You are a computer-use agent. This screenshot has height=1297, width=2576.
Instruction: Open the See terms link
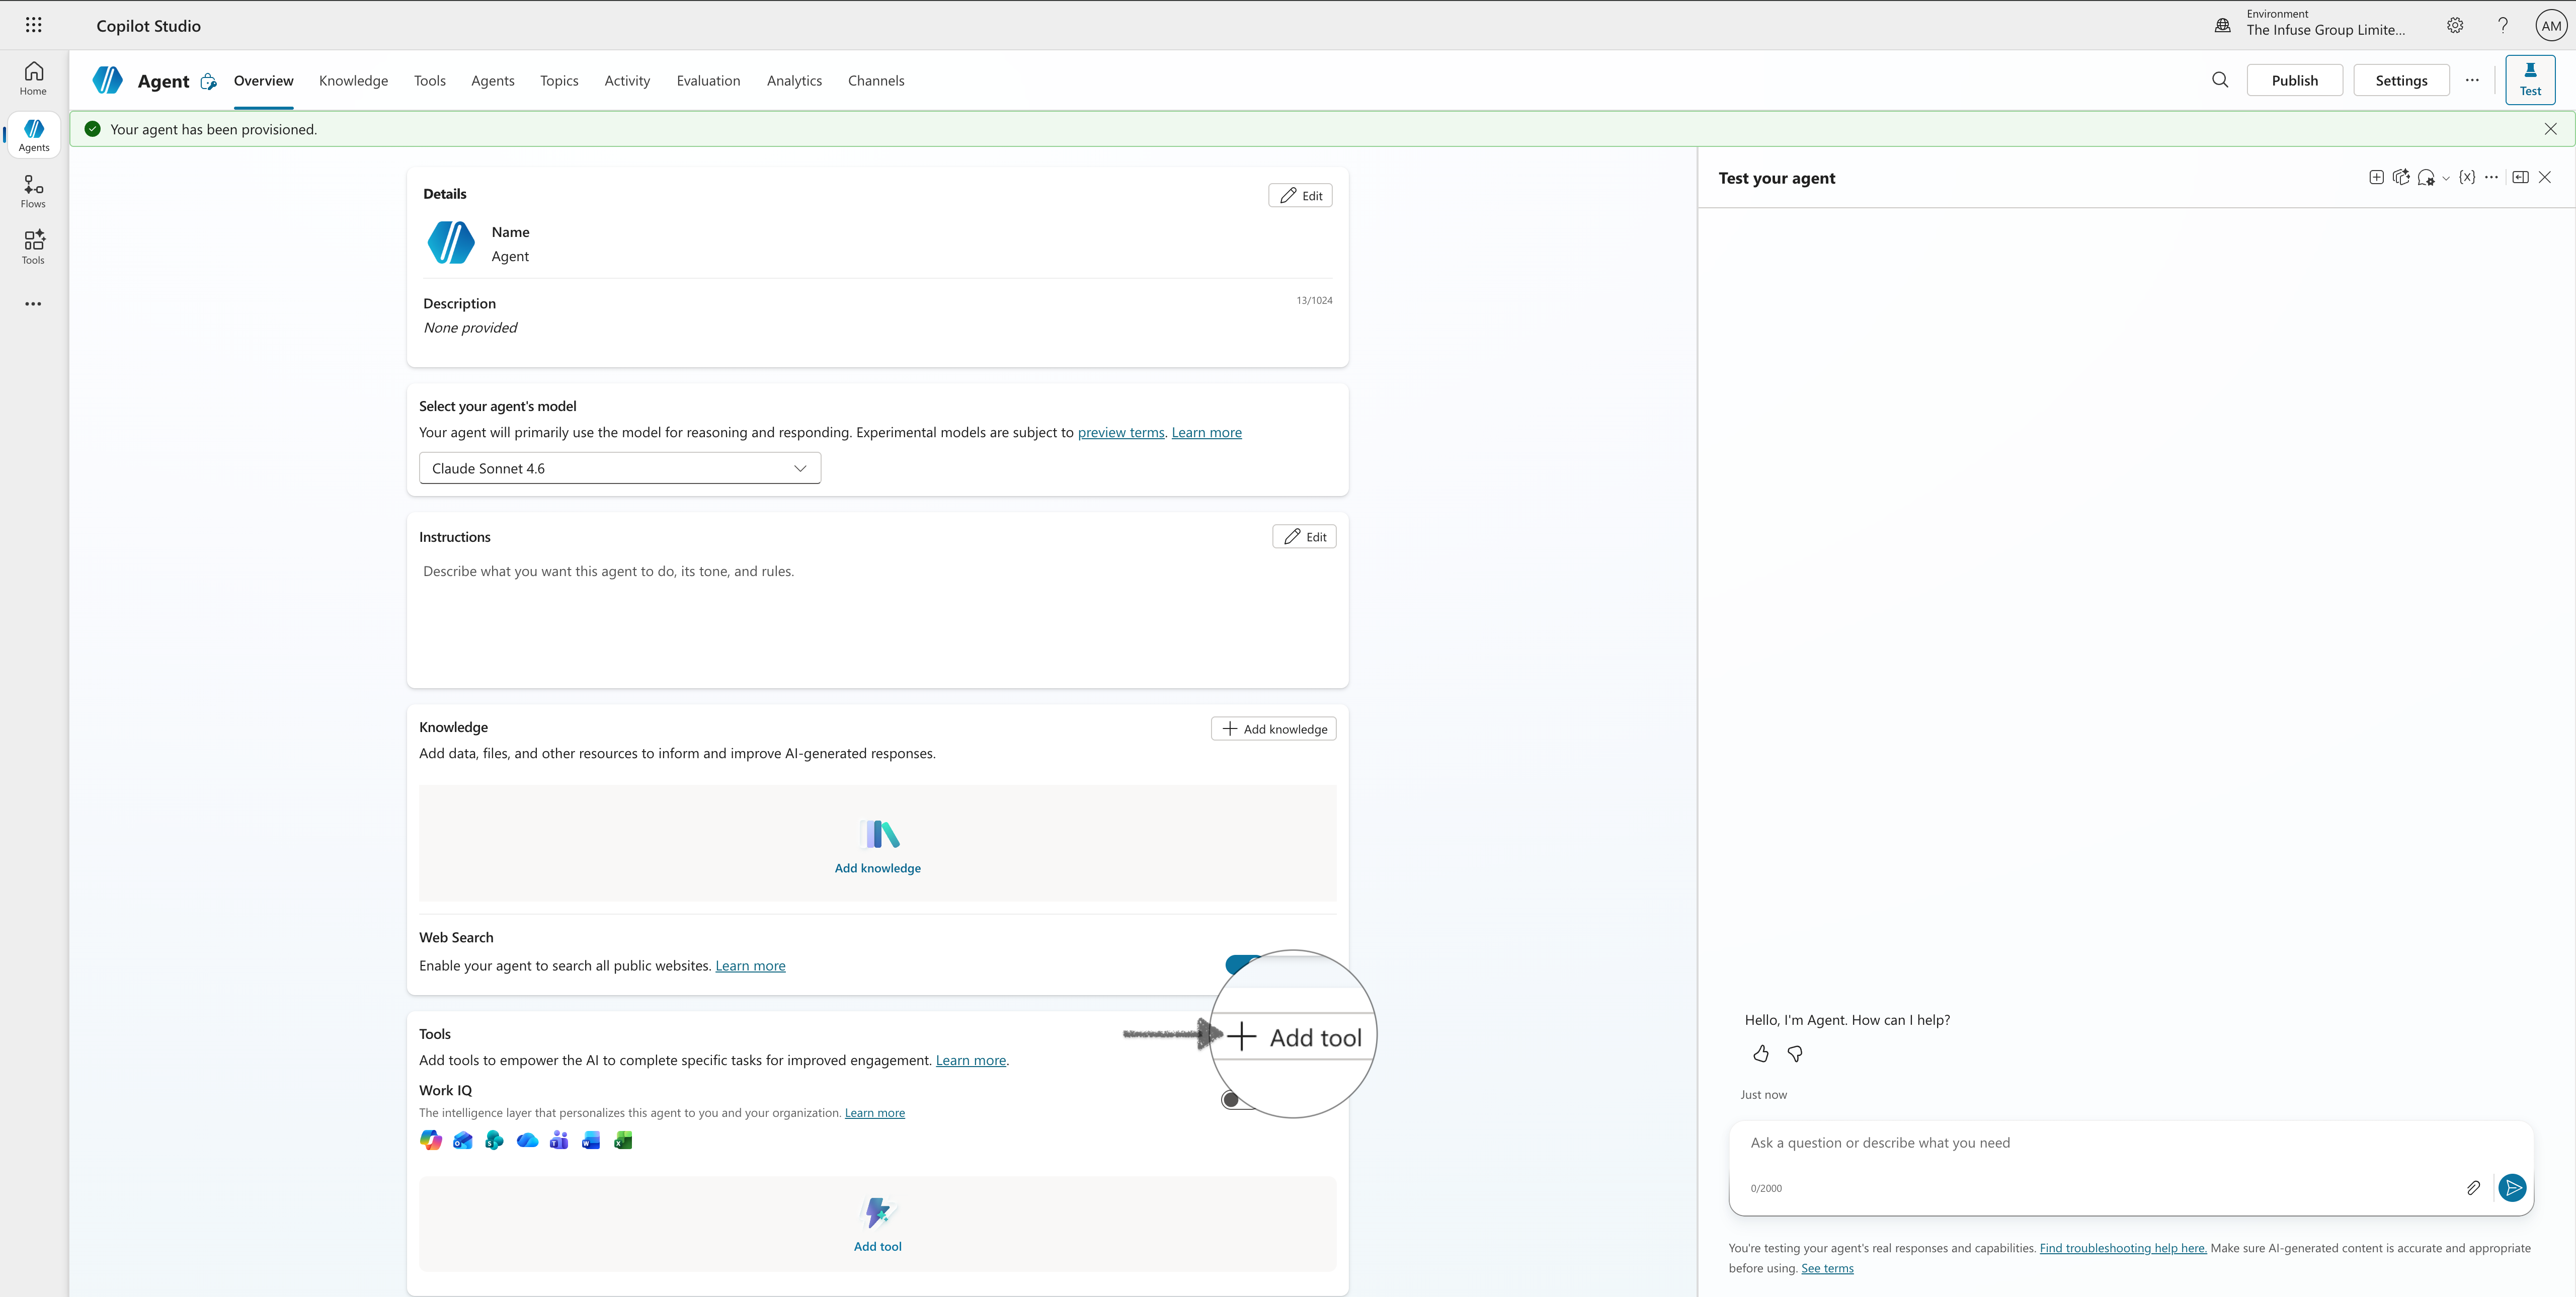(x=1827, y=1268)
